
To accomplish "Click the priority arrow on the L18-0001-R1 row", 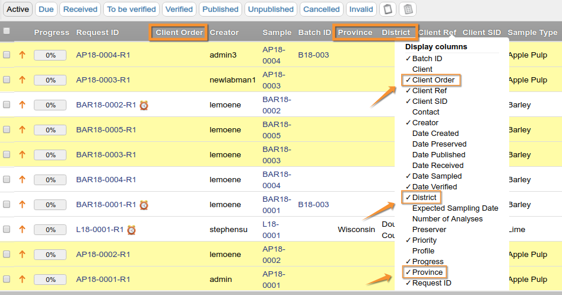I will click(23, 230).
